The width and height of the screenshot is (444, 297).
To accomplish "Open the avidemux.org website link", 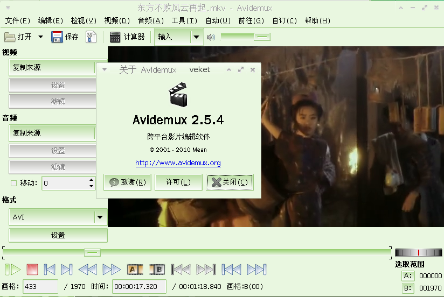I will click(178, 163).
